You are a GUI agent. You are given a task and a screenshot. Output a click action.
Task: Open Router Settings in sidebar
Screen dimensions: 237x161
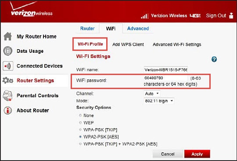[35, 81]
